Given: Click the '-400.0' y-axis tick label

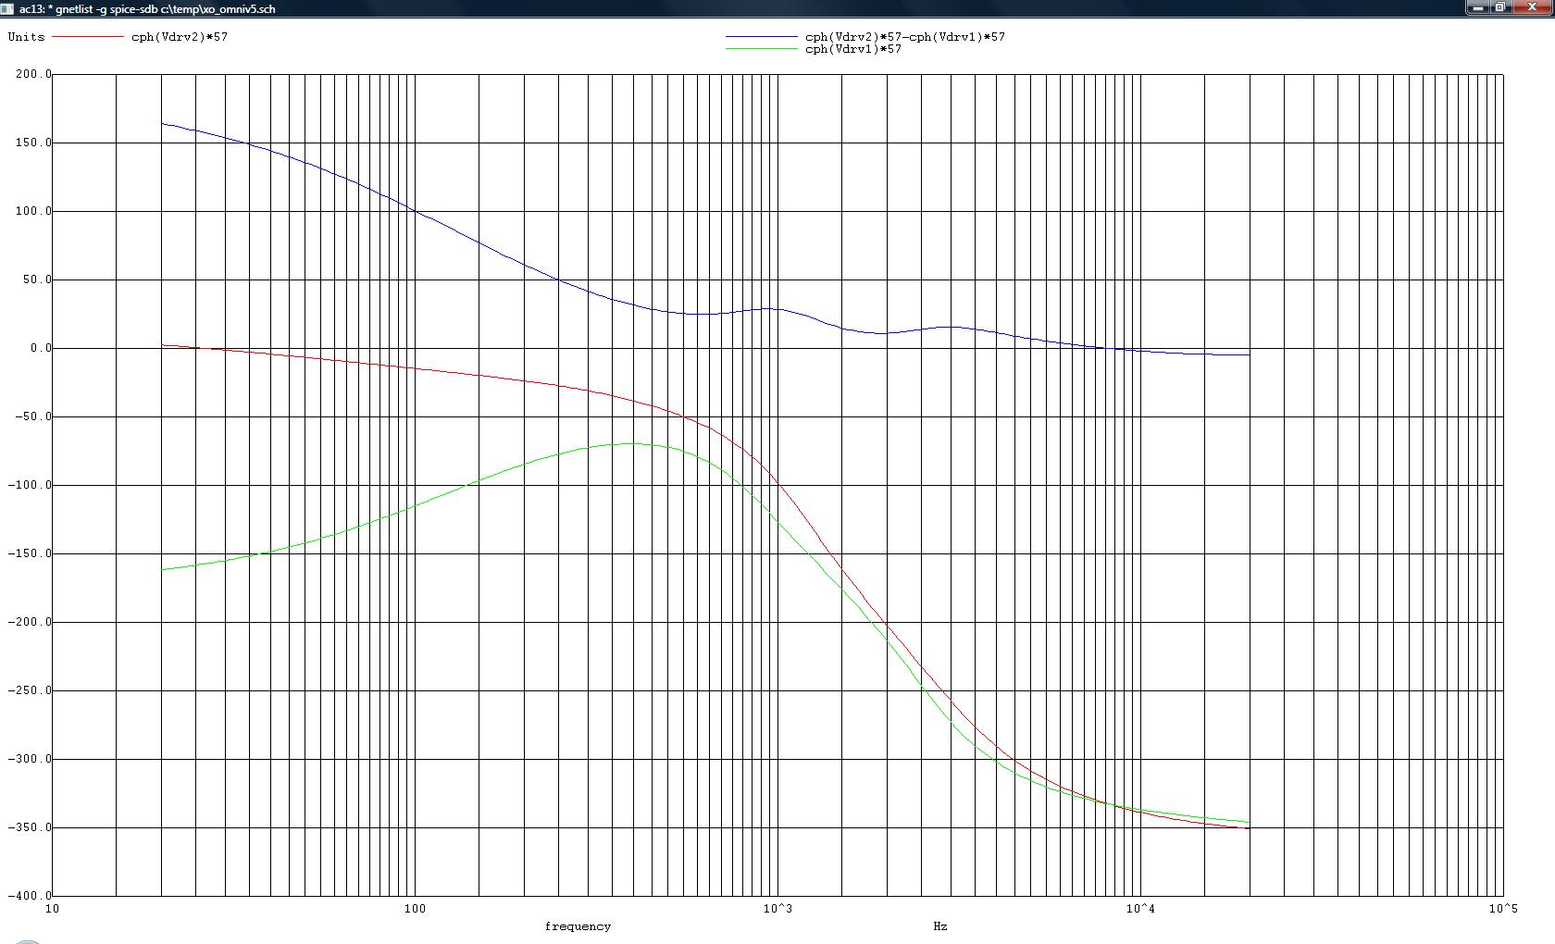Looking at the screenshot, I should [31, 896].
